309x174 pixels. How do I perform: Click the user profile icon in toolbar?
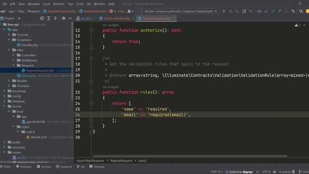[x=130, y=11]
